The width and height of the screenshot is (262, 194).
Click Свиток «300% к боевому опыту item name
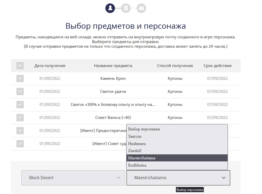pos(113,105)
